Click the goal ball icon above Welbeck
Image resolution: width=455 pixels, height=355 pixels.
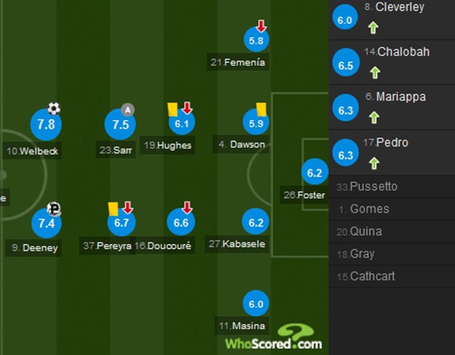54,109
